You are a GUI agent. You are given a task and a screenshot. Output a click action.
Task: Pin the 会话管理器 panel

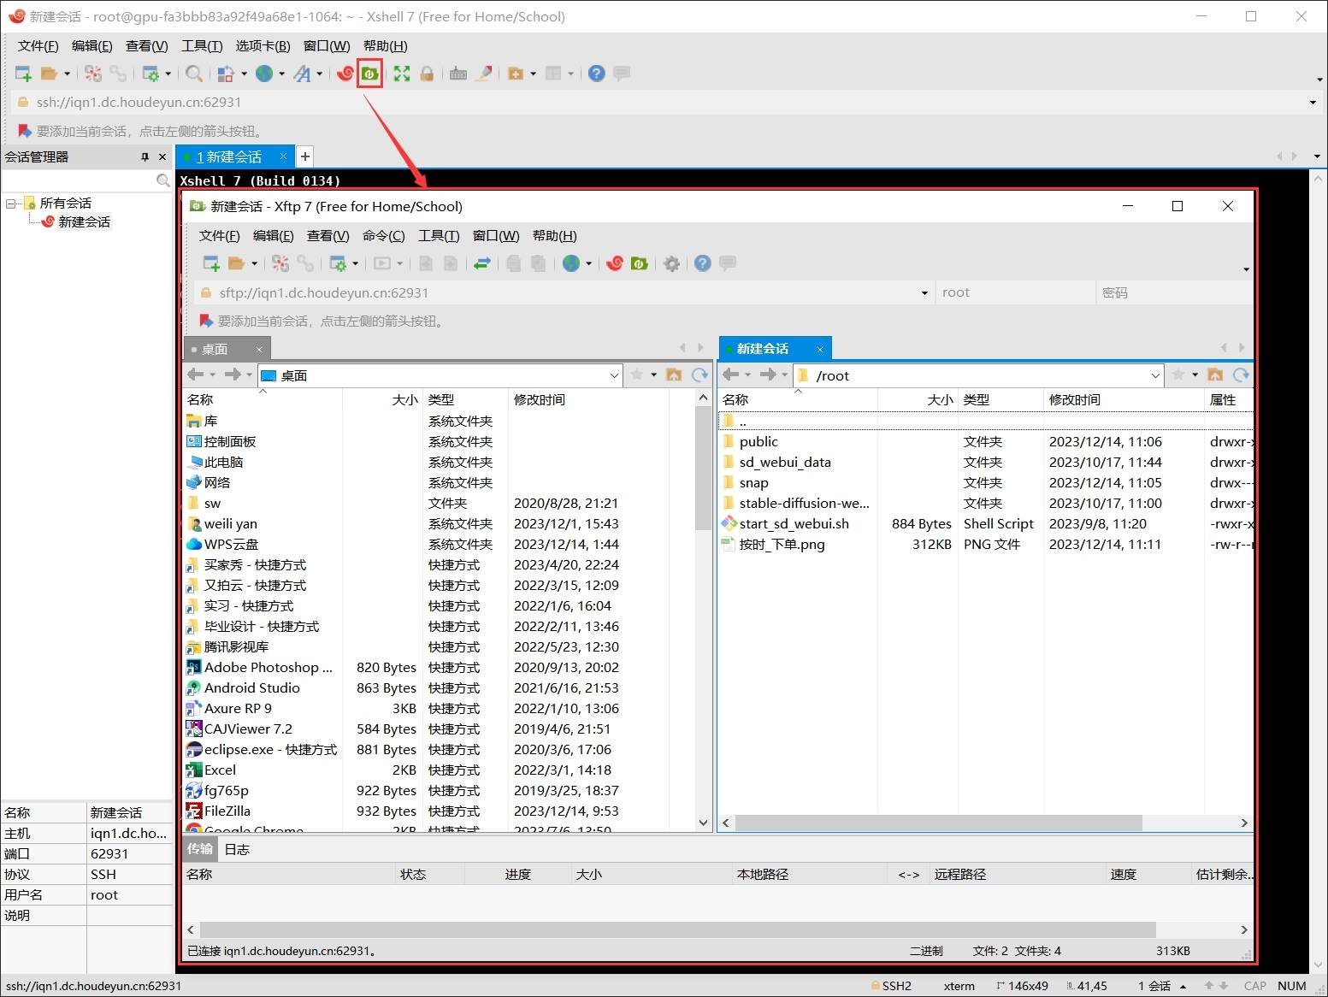[145, 157]
